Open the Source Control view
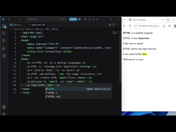This screenshot has width=176, height=132. click(x=4, y=41)
